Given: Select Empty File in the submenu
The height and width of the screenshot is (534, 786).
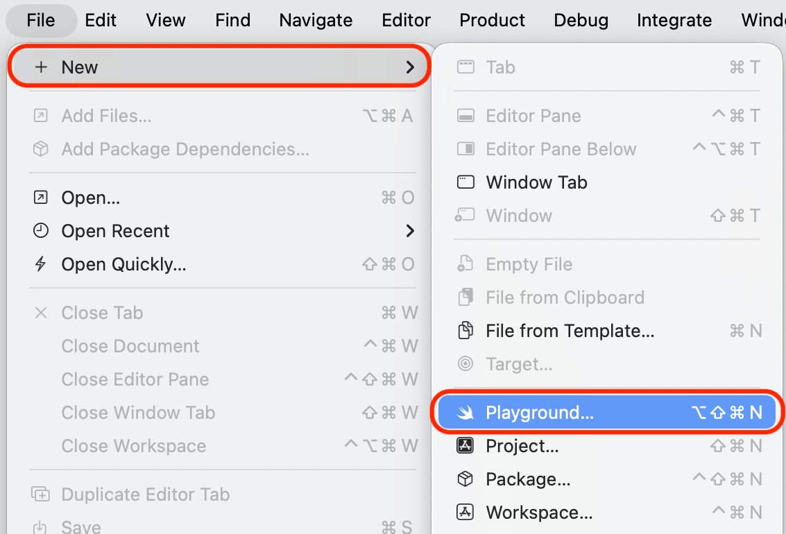Looking at the screenshot, I should (x=608, y=264).
